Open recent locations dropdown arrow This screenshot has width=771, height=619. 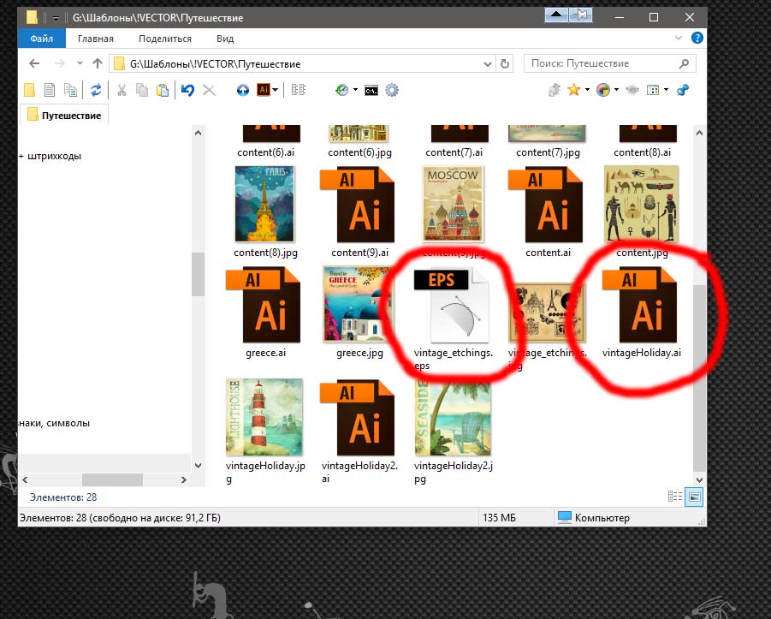tap(80, 63)
